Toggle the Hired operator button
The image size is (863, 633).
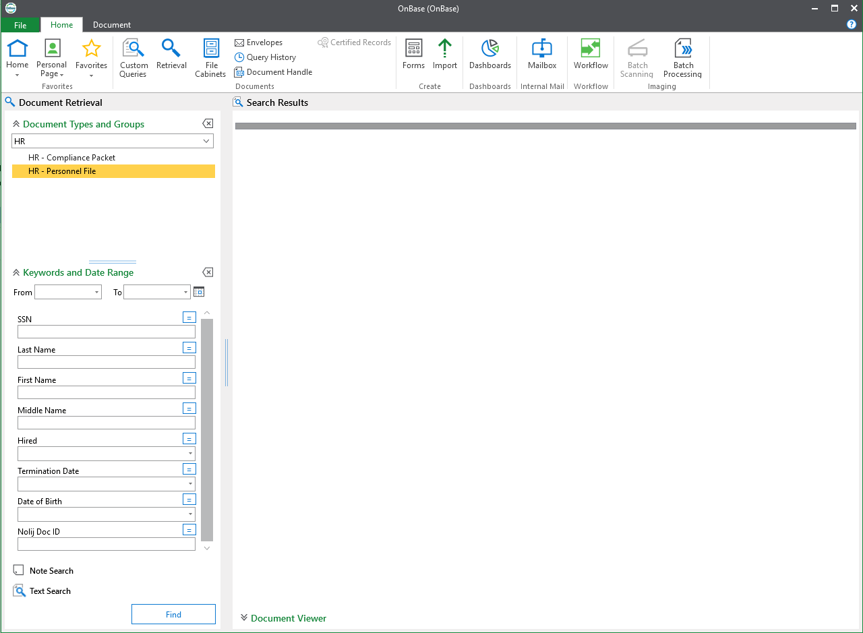pos(189,438)
